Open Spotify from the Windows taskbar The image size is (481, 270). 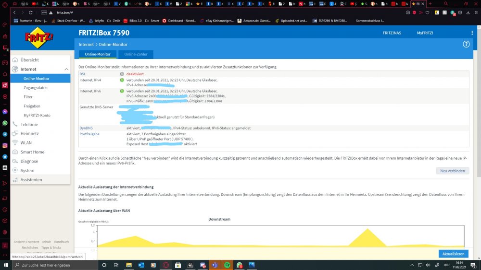pos(227,265)
